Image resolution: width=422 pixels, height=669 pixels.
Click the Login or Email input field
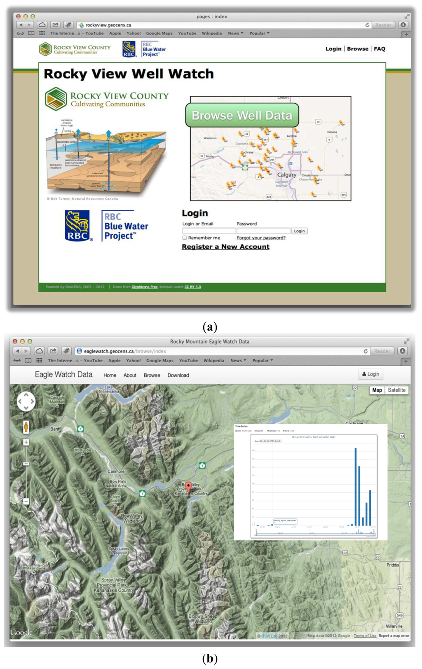[x=209, y=231]
